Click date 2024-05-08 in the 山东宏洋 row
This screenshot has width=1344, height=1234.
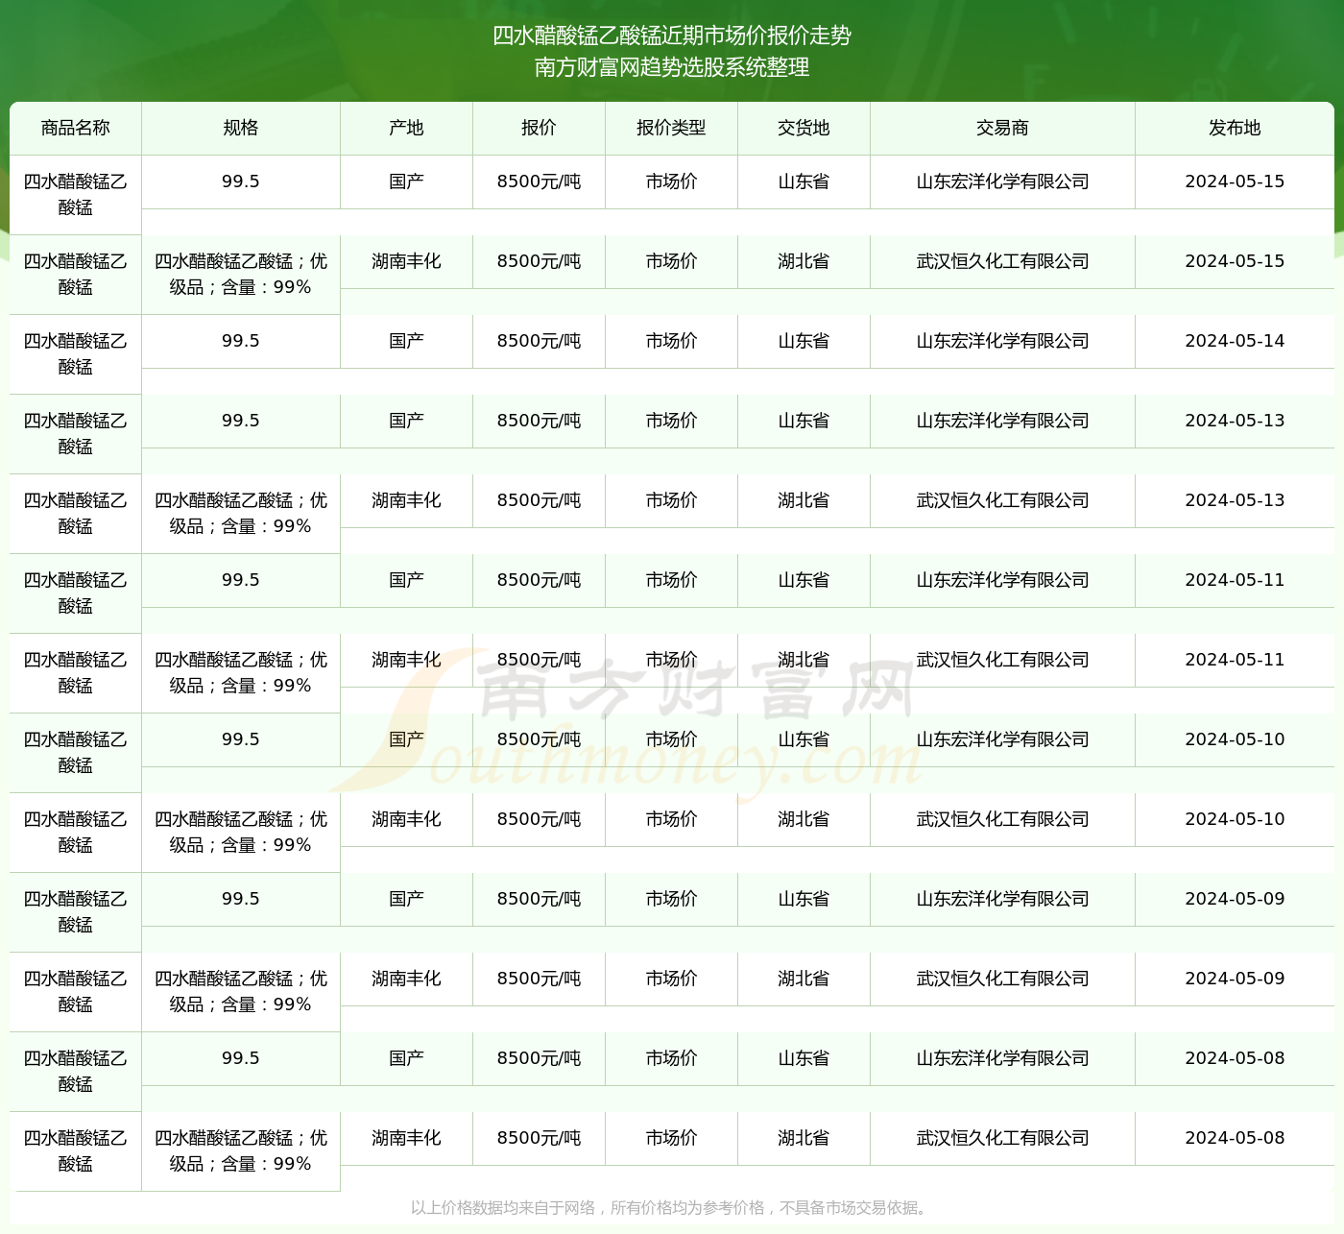click(x=1235, y=1058)
